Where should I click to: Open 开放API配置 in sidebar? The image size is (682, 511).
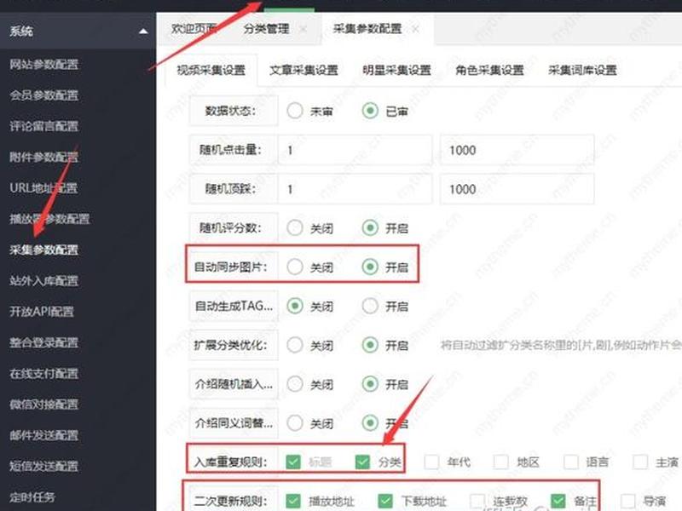pyautogui.click(x=42, y=312)
